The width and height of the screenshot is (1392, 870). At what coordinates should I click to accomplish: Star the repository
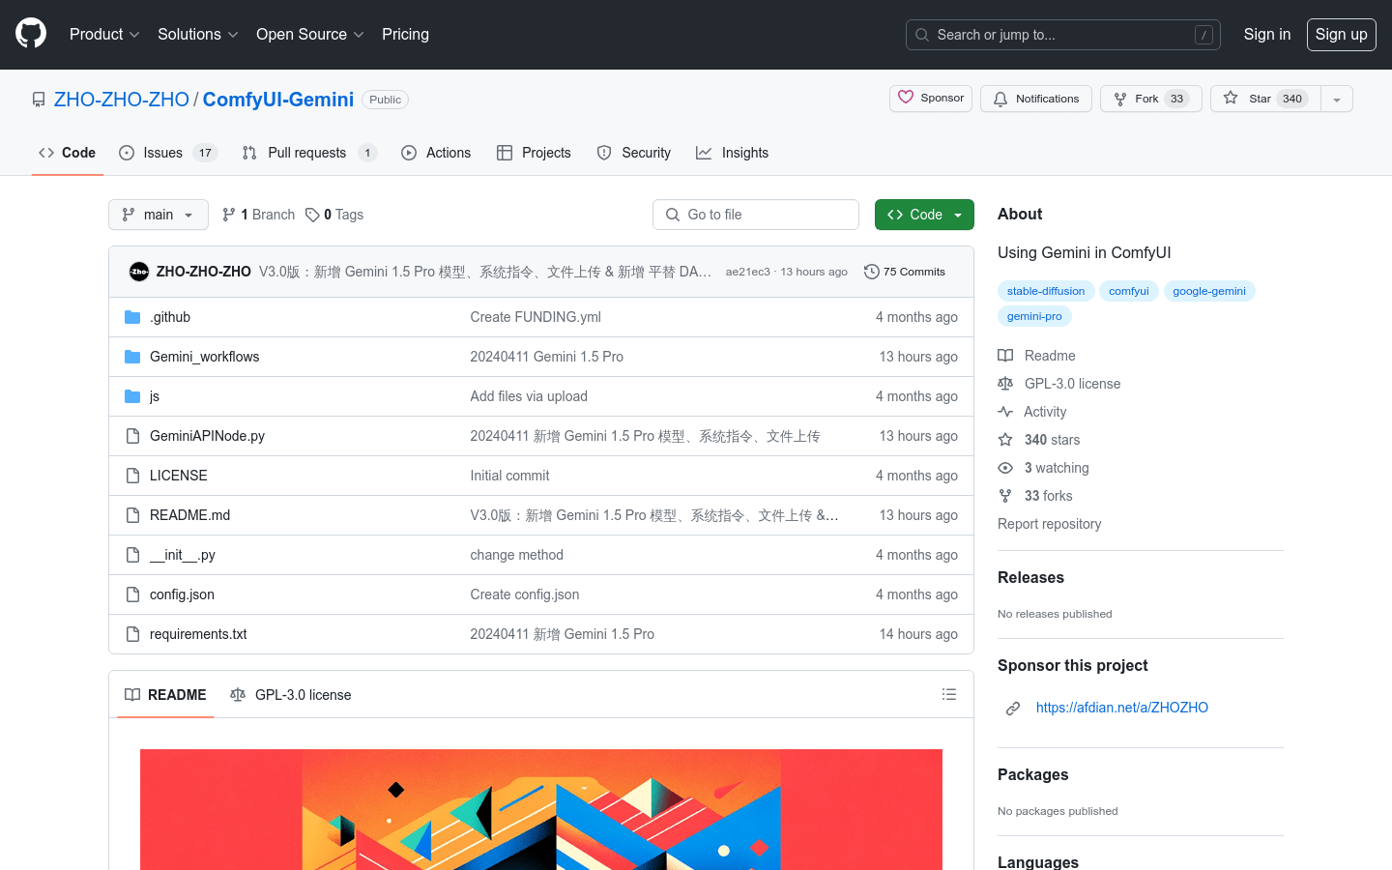point(1265,99)
